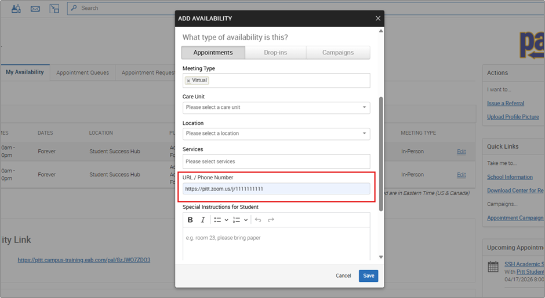
Task: Click the second row's Forever date cell
Action: tap(46, 175)
